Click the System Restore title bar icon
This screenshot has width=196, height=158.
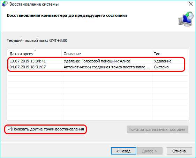tap(5, 4)
